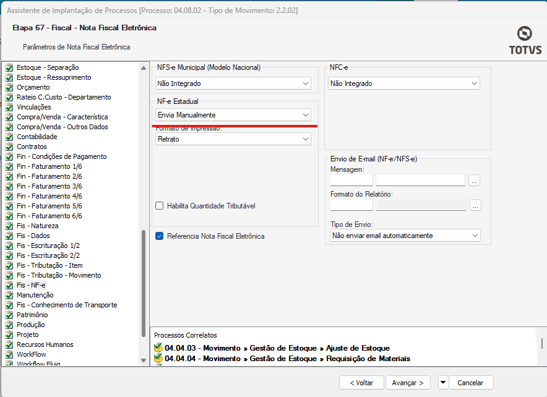The width and height of the screenshot is (547, 397).
Task: Uncheck Referencia Nota Fiscal Eletrônica
Action: point(160,236)
